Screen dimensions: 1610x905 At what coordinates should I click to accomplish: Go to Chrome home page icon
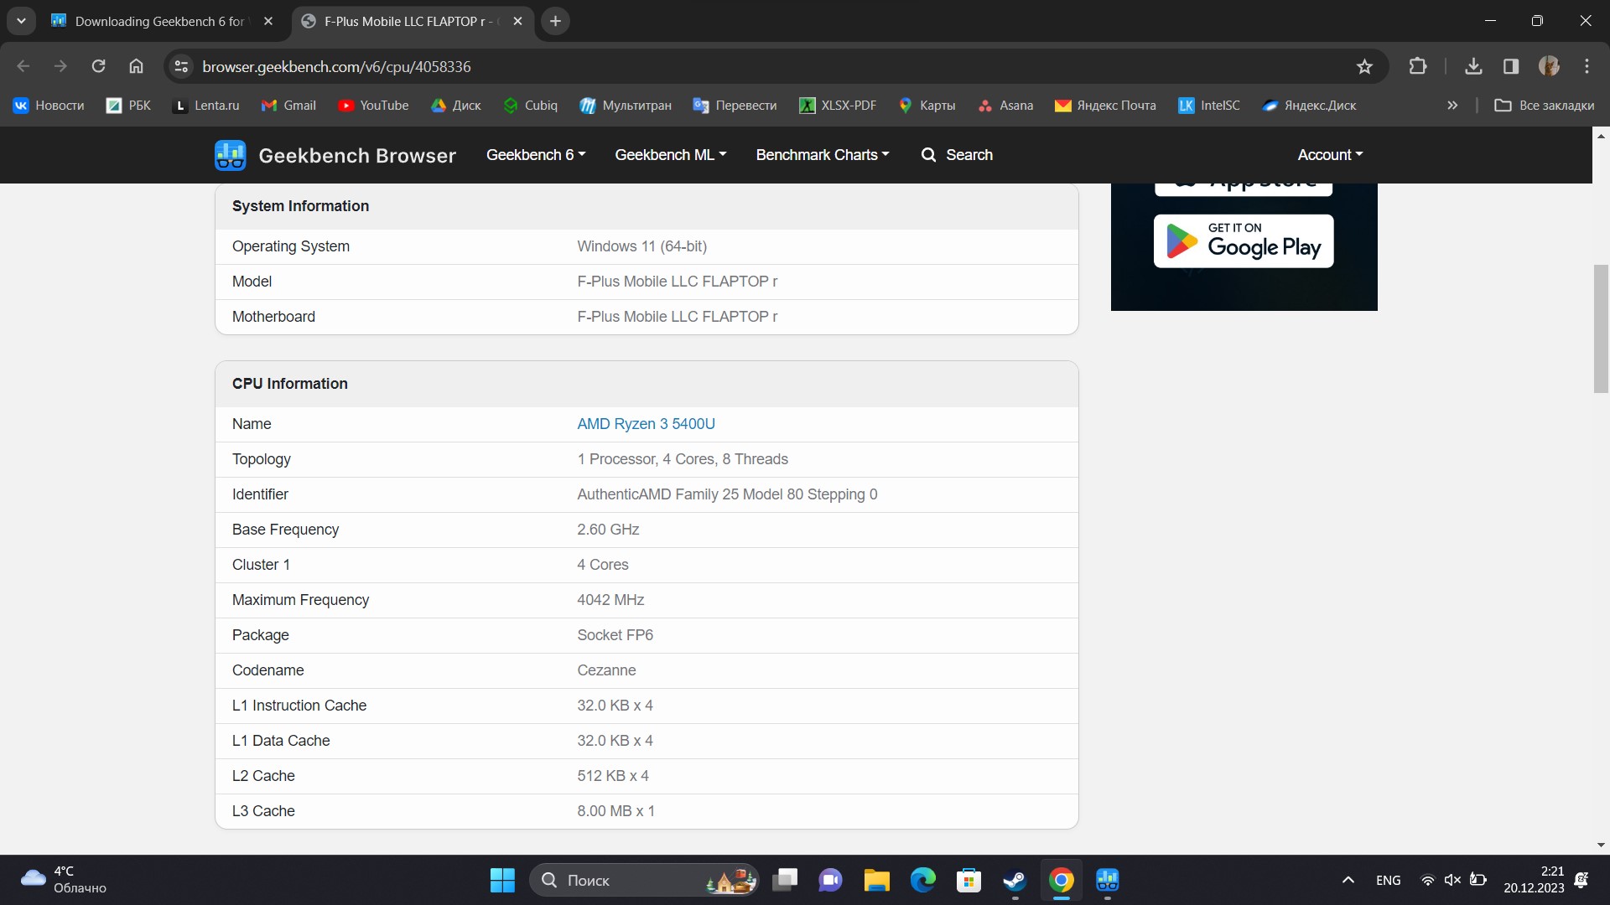click(136, 66)
